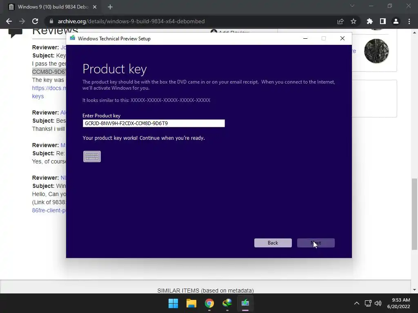Open the Chrome three-dot menu

click(409, 21)
